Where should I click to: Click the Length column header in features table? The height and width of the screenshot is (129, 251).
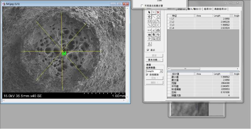click(x=222, y=16)
